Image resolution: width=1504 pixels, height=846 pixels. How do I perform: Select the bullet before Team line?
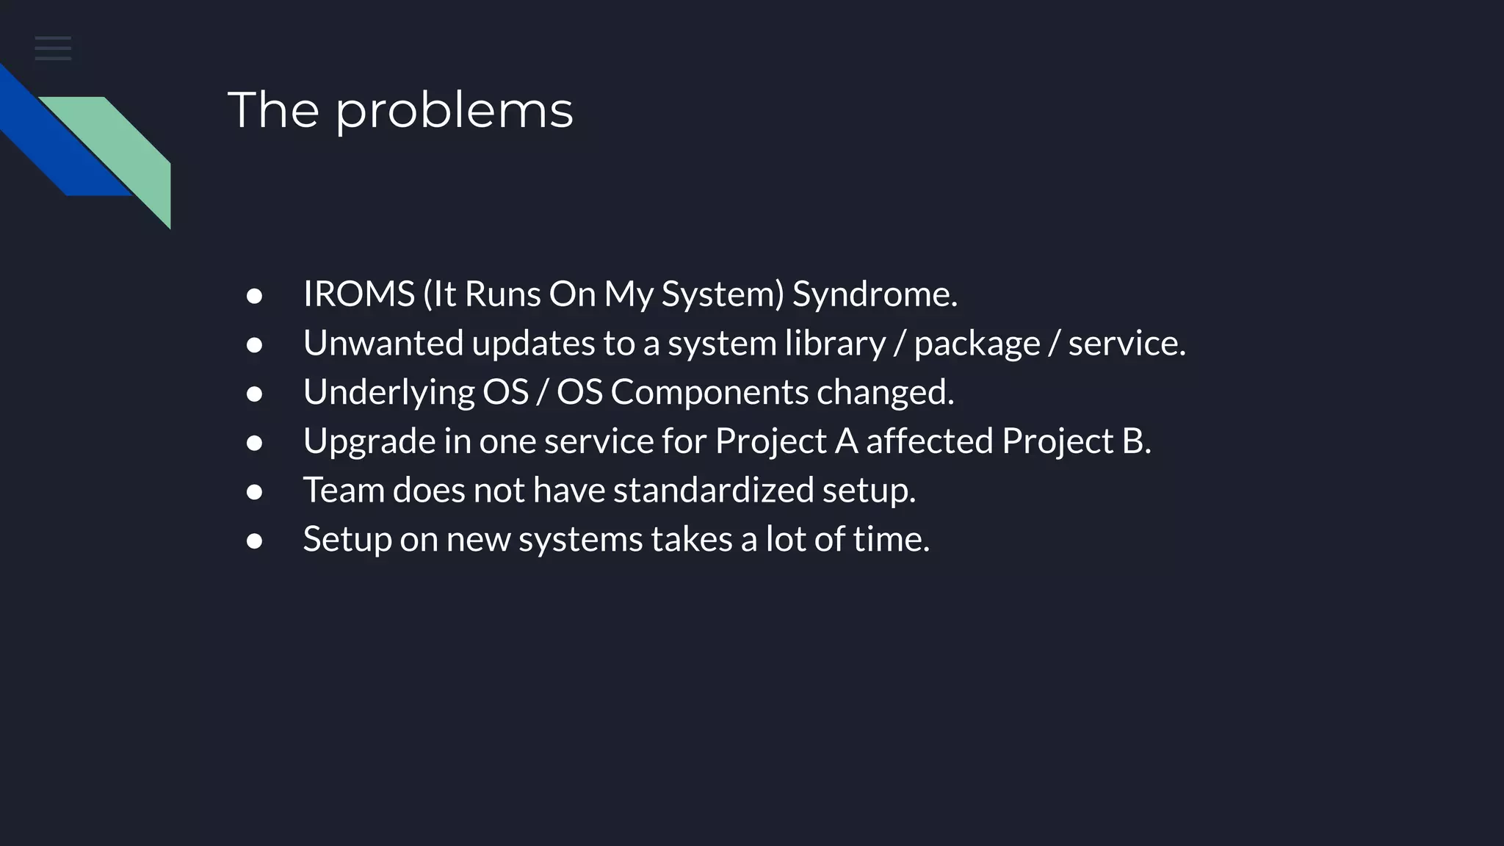pyautogui.click(x=254, y=492)
